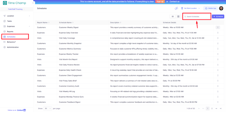Open Behaviors in the sidebar
Screen dimensions: 226x113
click(x=11, y=42)
